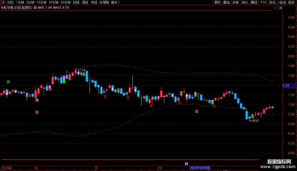Select the 5分钟 period tab
The width and height of the screenshot is (297, 171).
pyautogui.click(x=30, y=2)
